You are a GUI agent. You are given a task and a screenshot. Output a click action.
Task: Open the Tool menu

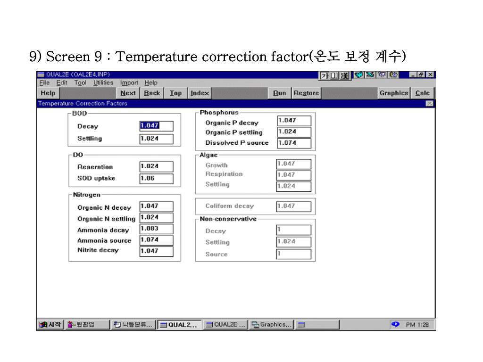pyautogui.click(x=80, y=82)
